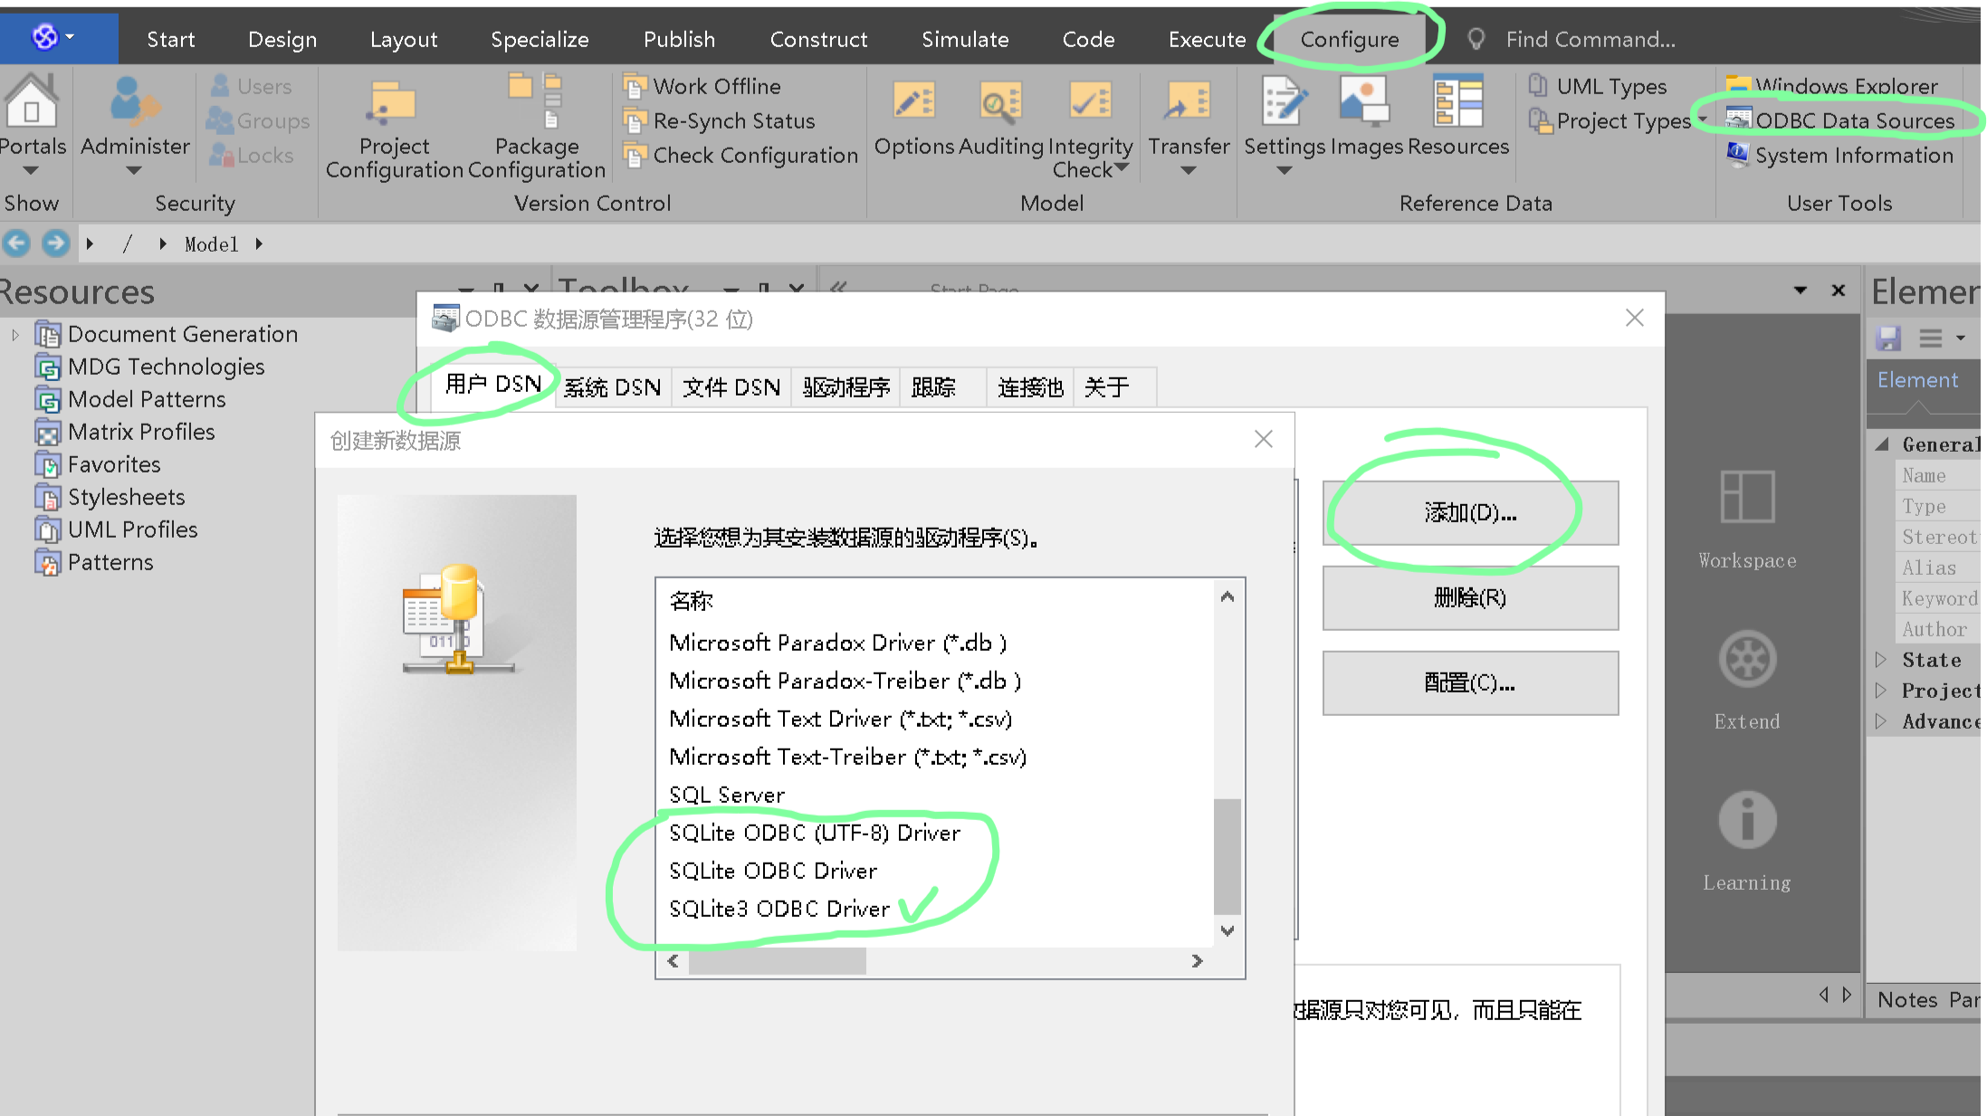Click the driver list horizontal scrollbar thumb

click(777, 961)
